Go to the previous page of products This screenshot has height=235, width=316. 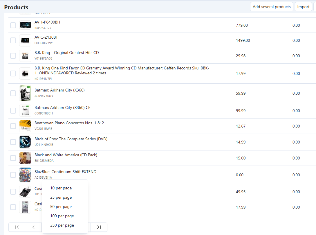point(33,227)
